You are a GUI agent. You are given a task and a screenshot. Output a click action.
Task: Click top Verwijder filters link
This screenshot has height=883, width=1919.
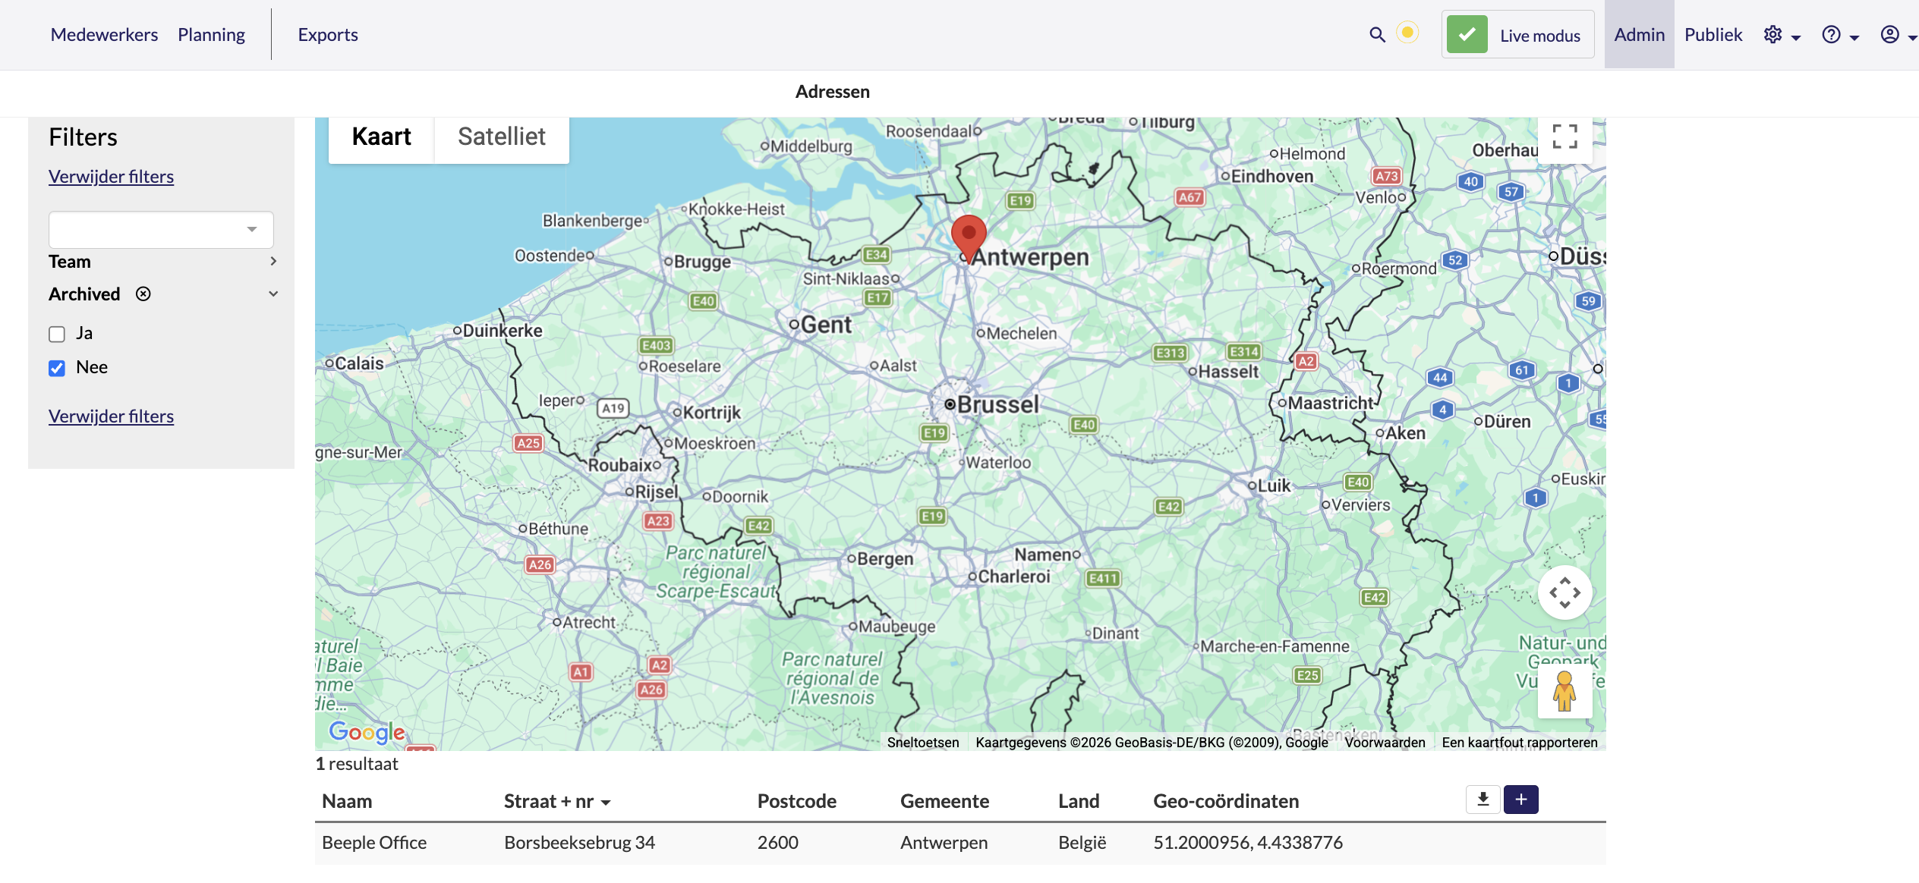[x=111, y=177]
